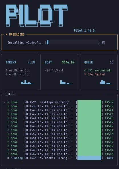Click the 5% upgrade percentage
This screenshot has width=119, height=169.
click(103, 42)
